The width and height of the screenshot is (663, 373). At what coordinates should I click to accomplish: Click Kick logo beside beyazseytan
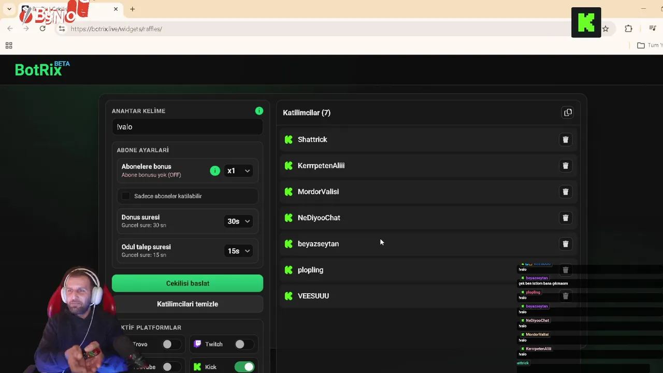coord(289,244)
